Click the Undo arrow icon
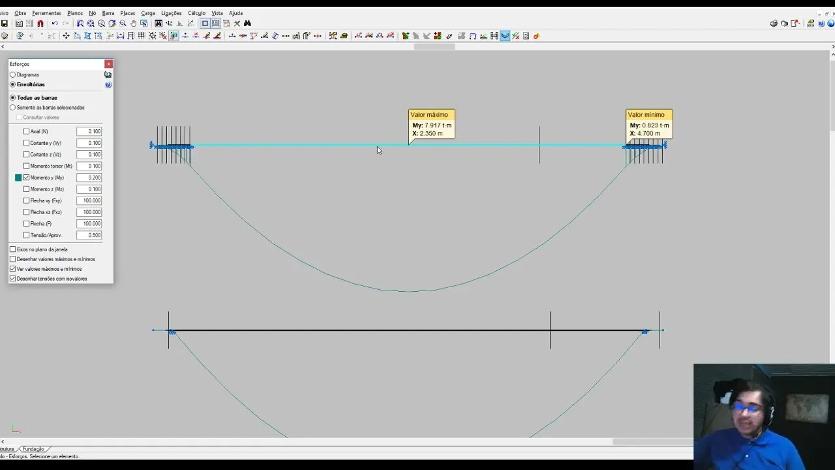 coord(55,23)
